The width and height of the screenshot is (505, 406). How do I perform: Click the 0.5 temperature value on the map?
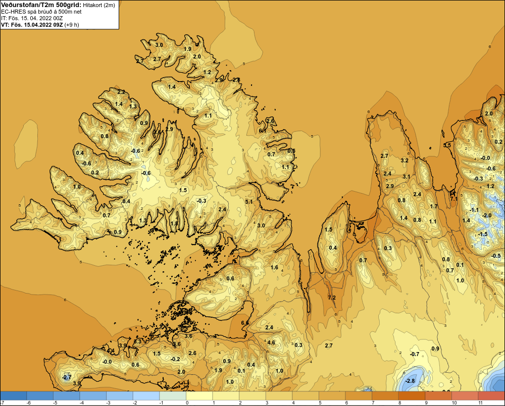click(291, 151)
